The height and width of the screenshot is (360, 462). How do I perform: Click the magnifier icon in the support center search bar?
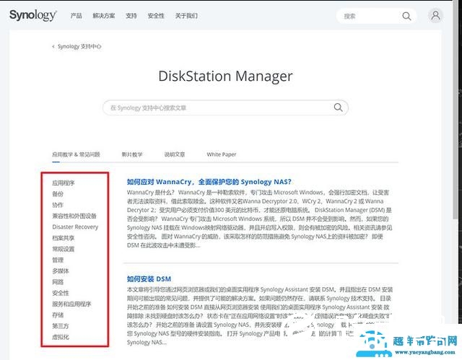[339, 107]
